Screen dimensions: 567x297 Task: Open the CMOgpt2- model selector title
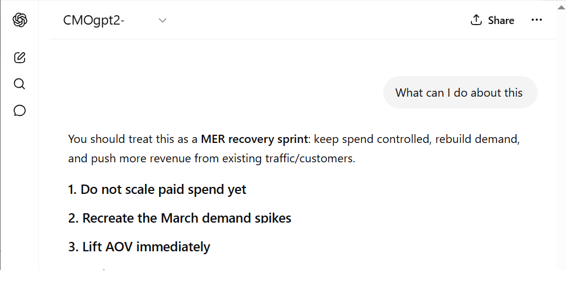pos(94,20)
